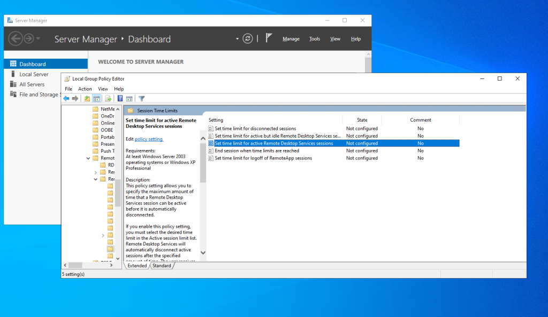This screenshot has height=317, width=548.
Task: Click File and Storage Services sidebar icon
Action: click(x=13, y=94)
